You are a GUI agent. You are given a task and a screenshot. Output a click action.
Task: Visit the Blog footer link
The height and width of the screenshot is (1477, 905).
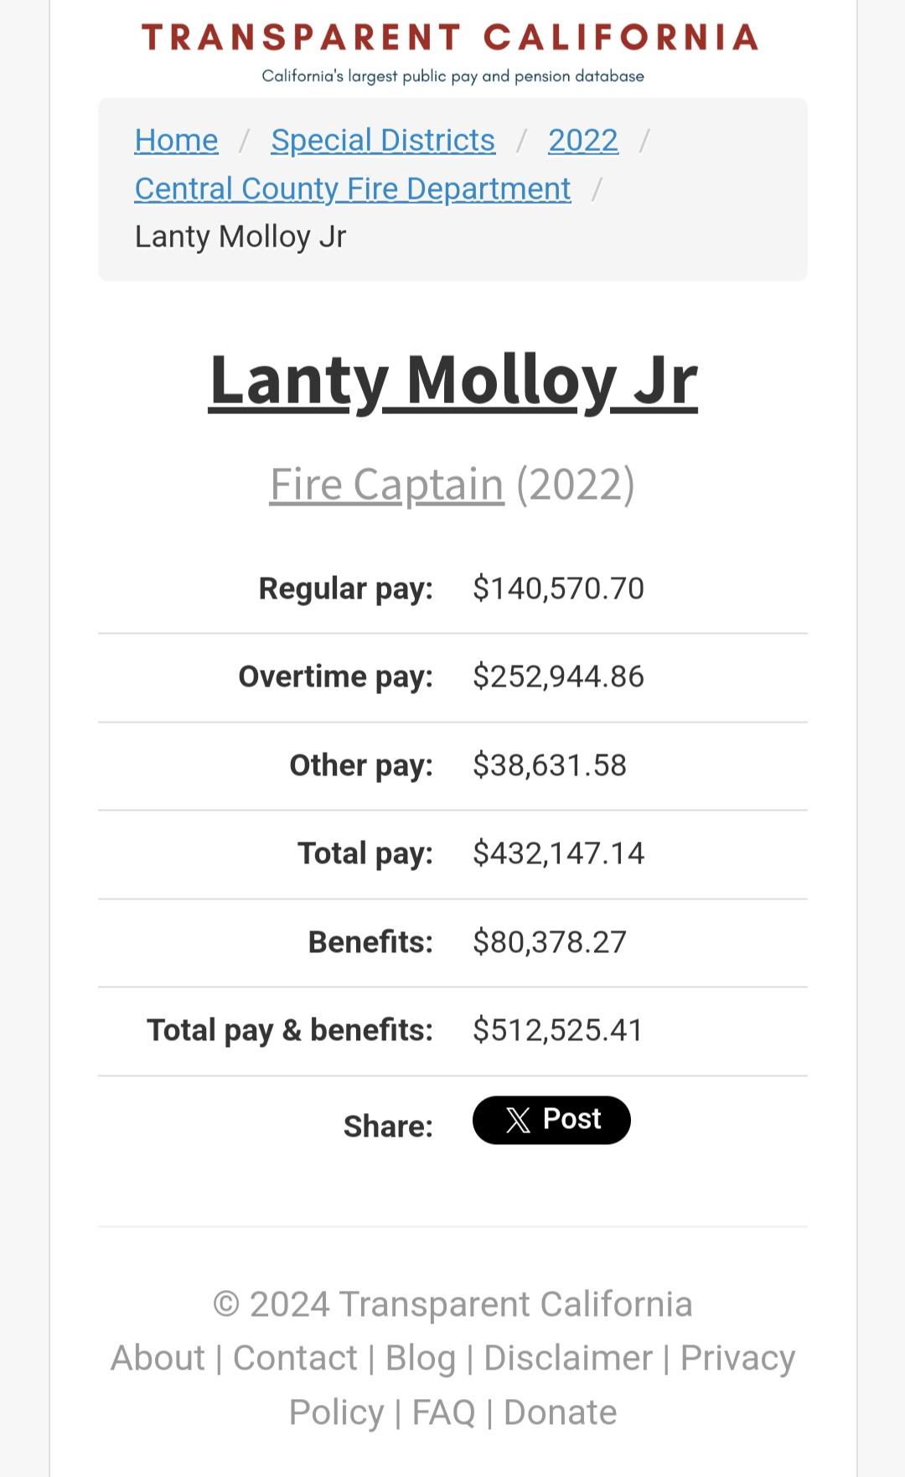click(421, 1358)
